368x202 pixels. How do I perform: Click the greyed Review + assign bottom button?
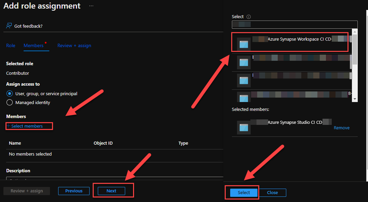[27, 191]
